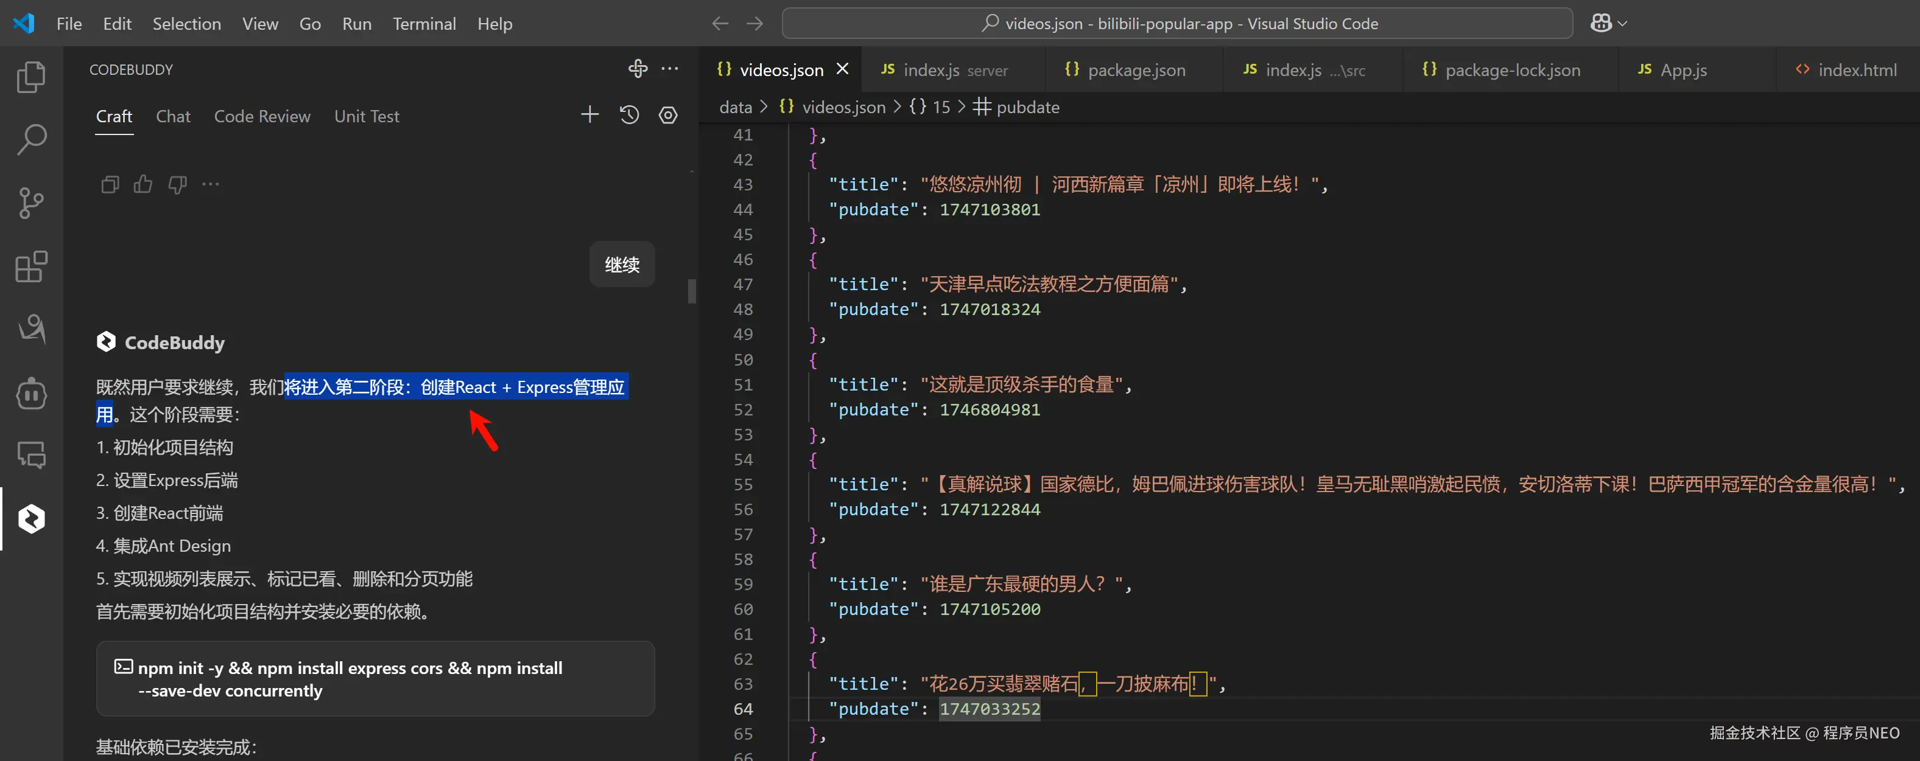
Task: Switch to the Code Review tab
Action: (262, 116)
